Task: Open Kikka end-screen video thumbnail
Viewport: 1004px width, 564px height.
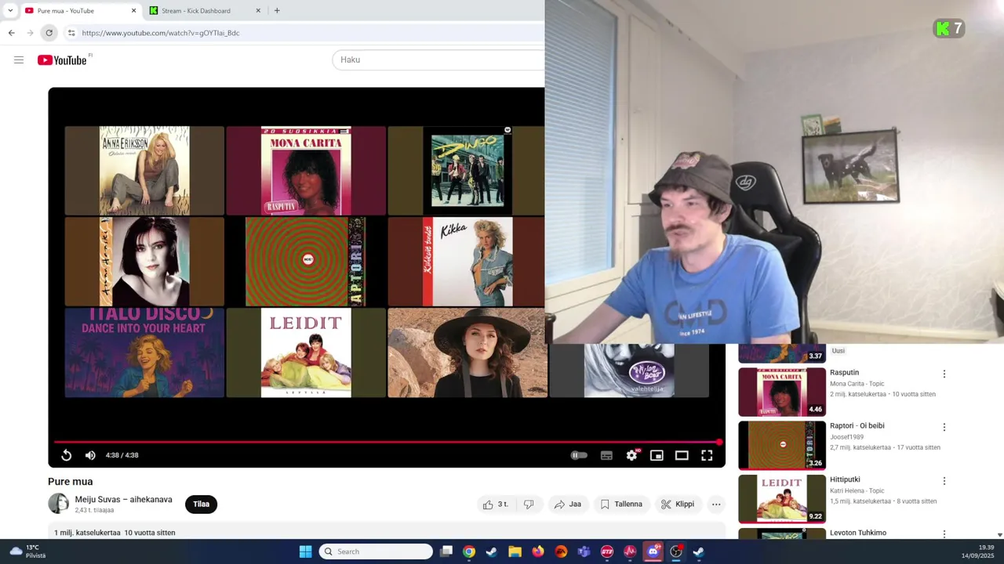Action: pyautogui.click(x=467, y=262)
